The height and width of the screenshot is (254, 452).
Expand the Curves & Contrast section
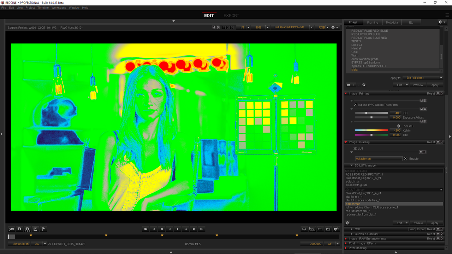click(352, 234)
